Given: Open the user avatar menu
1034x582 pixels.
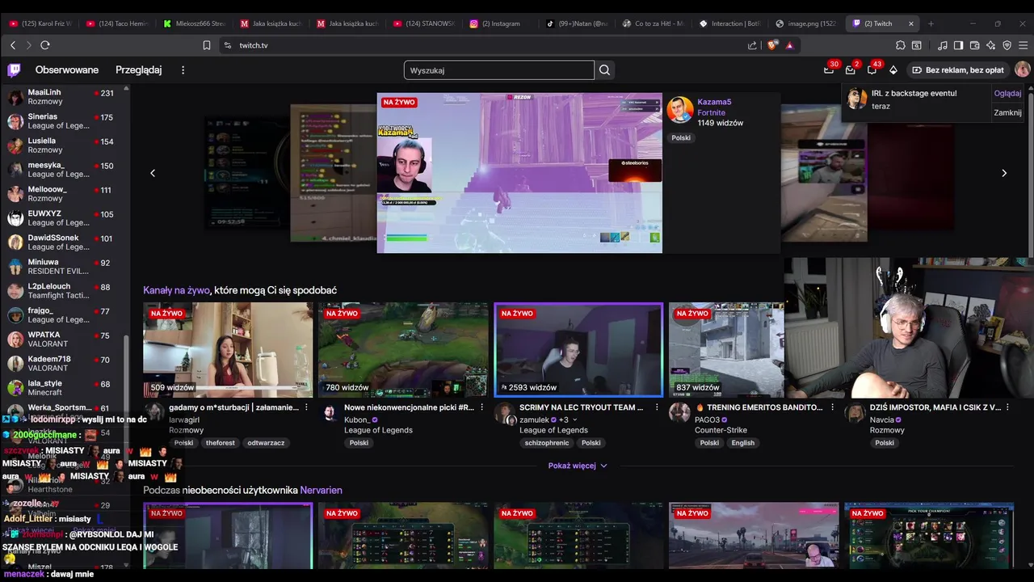Looking at the screenshot, I should (1022, 70).
